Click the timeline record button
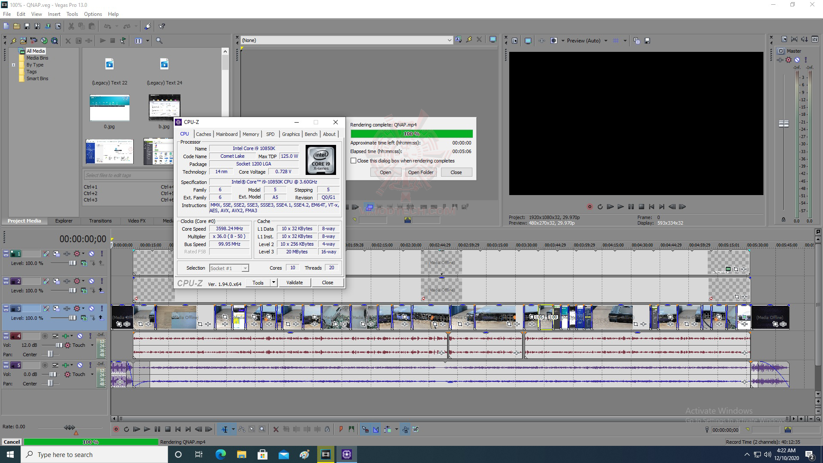The height and width of the screenshot is (463, 823). point(116,429)
